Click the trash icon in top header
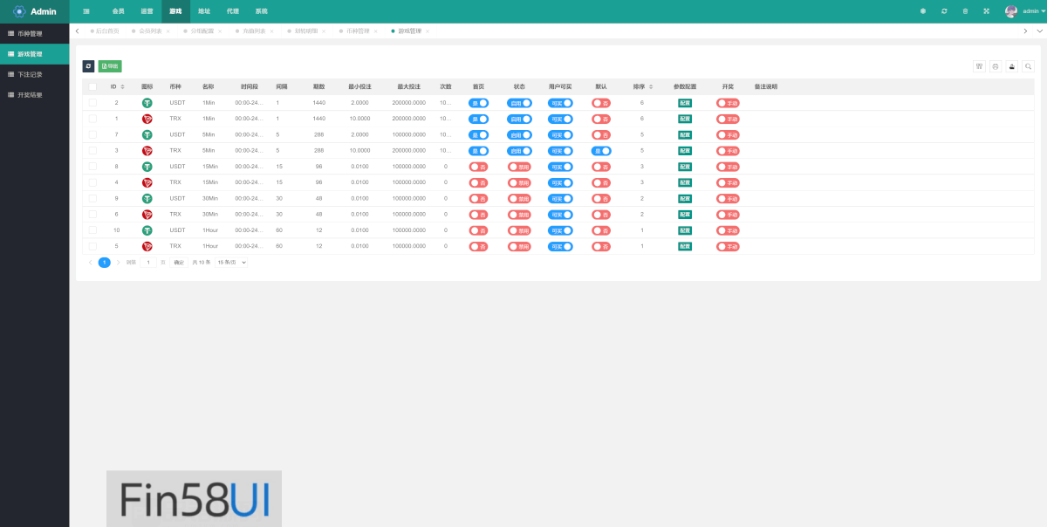This screenshot has height=527, width=1047. point(965,11)
